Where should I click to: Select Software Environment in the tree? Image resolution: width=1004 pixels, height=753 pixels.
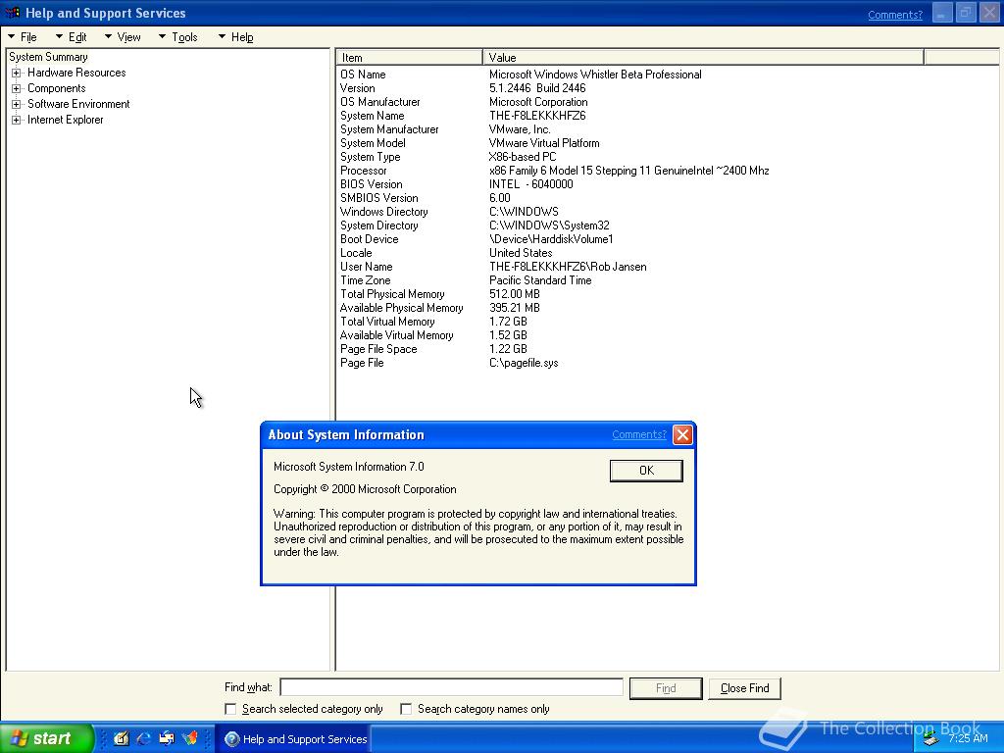[x=78, y=104]
